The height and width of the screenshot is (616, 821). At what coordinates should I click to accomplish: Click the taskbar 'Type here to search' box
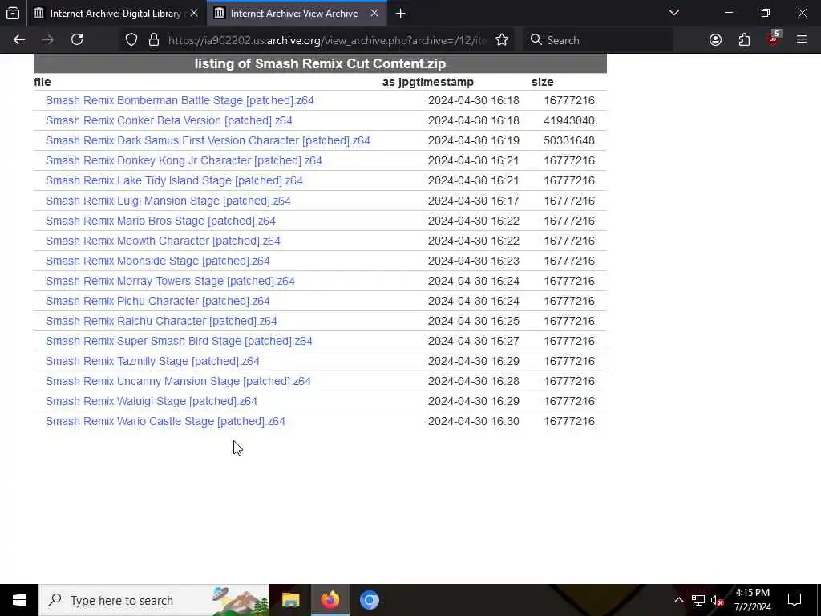154,600
